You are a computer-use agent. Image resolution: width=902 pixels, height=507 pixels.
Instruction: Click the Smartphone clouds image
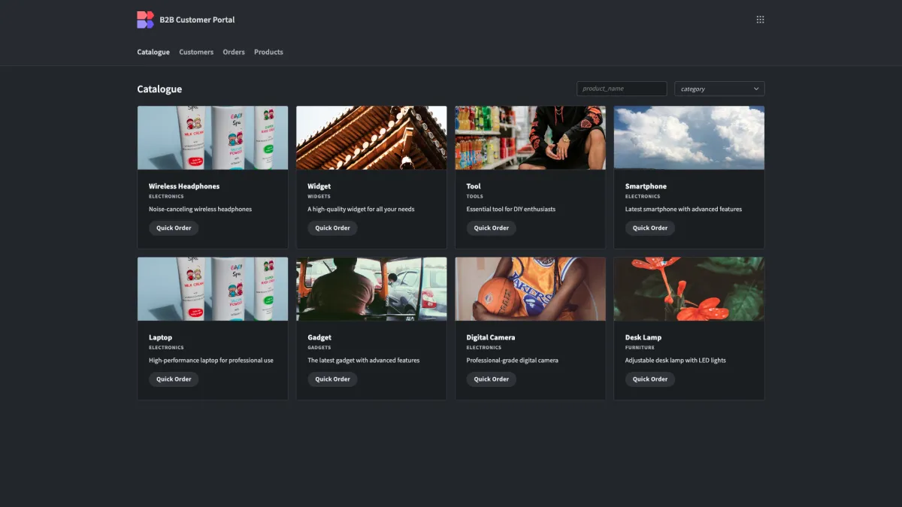pos(689,137)
